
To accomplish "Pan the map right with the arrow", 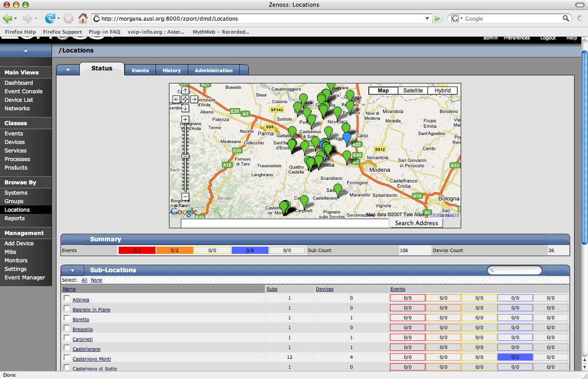I will (x=194, y=99).
